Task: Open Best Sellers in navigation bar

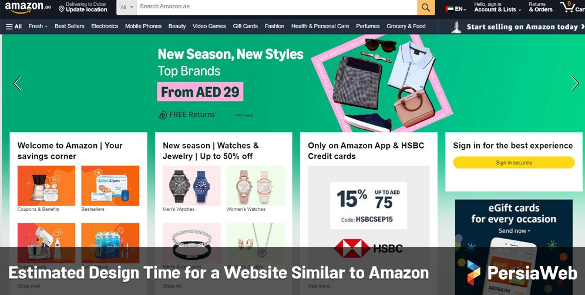Action: (x=69, y=26)
